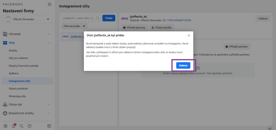The width and height of the screenshot is (276, 130).
Task: Close the dialog with the X icon
Action: coord(189,35)
